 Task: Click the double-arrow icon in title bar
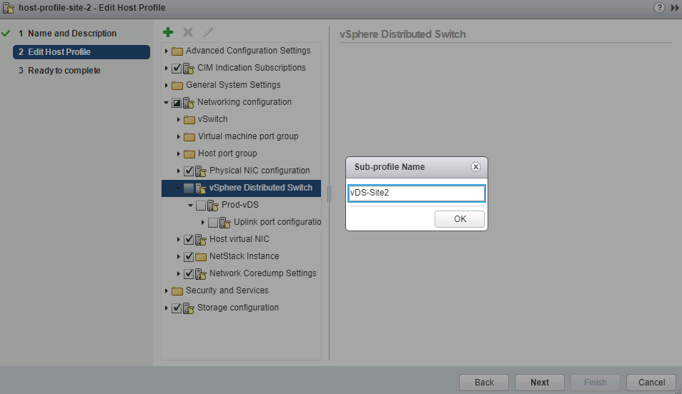point(674,8)
